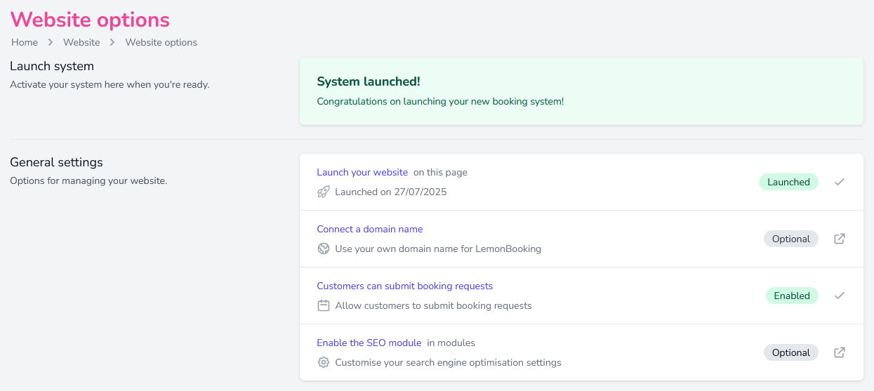Open external link icon in SEO module row
This screenshot has width=874, height=391.
tap(839, 352)
